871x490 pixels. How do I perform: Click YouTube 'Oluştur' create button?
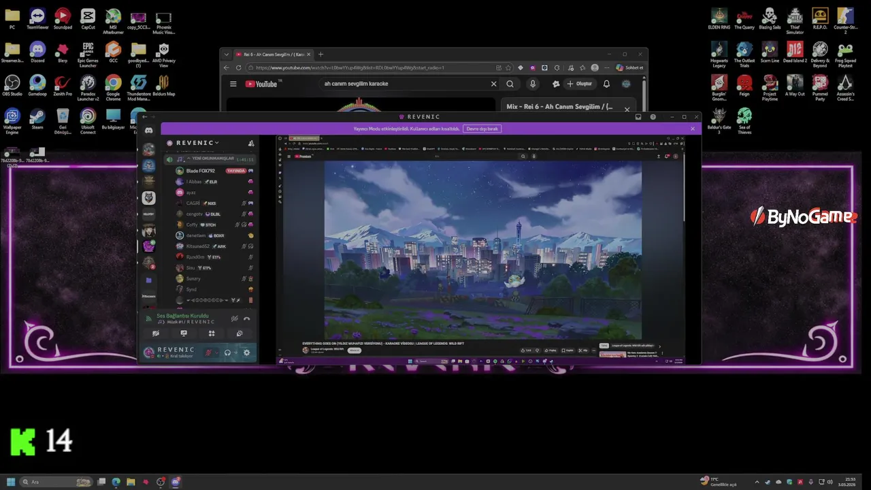pyautogui.click(x=580, y=84)
